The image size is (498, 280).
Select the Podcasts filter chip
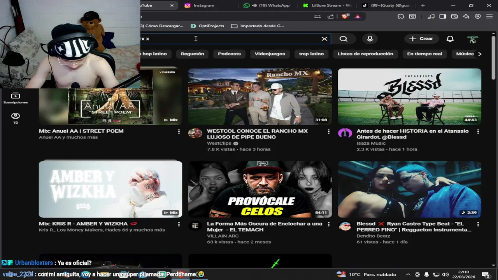point(229,54)
